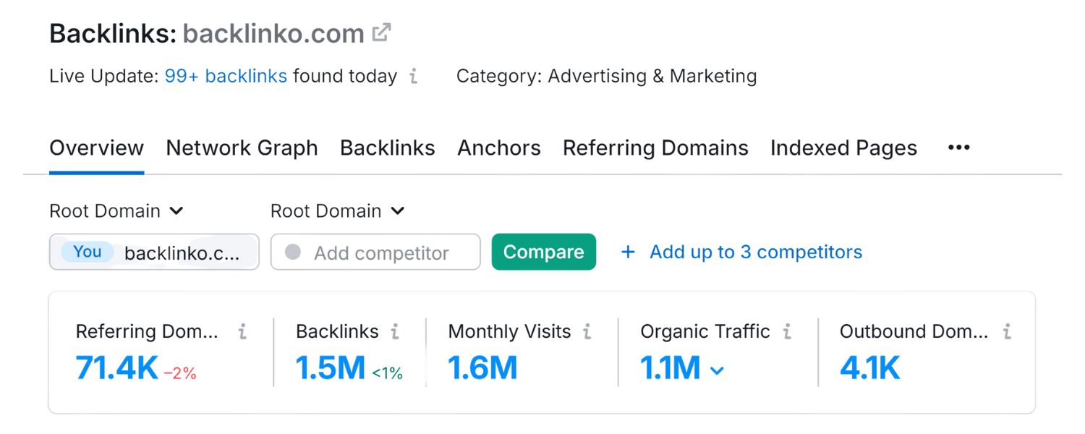The image size is (1085, 434).
Task: Click the Referring Domains info icon
Action: 242,331
